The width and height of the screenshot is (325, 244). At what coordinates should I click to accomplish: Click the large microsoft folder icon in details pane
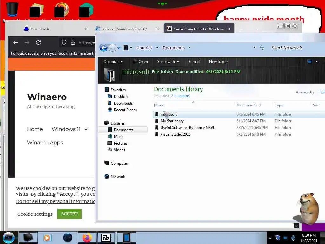[x=109, y=75]
